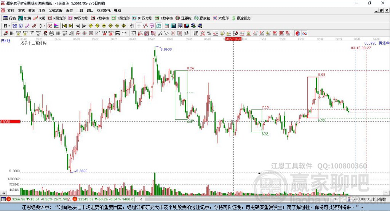The height and width of the screenshot is (211, 390).
Task: Click the 2022-10-28 date marker
Action: pos(233,39)
